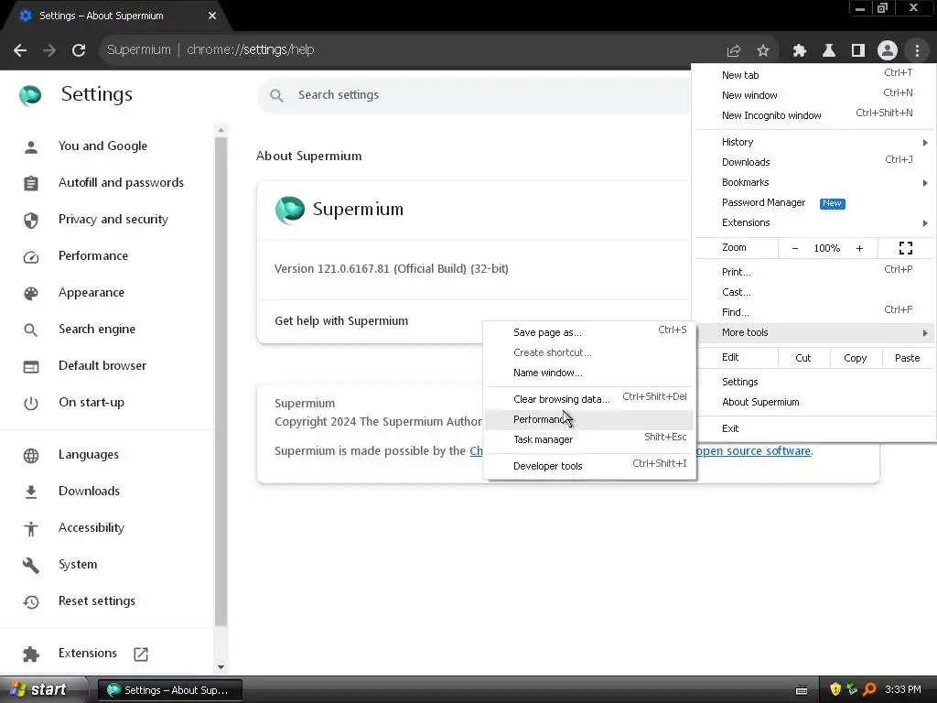Click the sidebar scroll up arrow
Image resolution: width=937 pixels, height=703 pixels.
pos(221,130)
